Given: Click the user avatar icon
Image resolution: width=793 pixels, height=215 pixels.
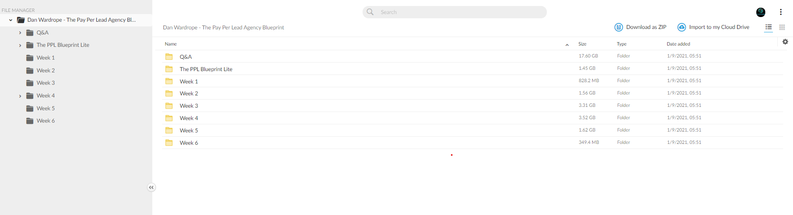Looking at the screenshot, I should coord(761,12).
